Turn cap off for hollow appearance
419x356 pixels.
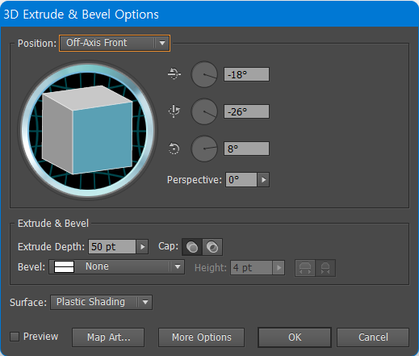coord(212,247)
